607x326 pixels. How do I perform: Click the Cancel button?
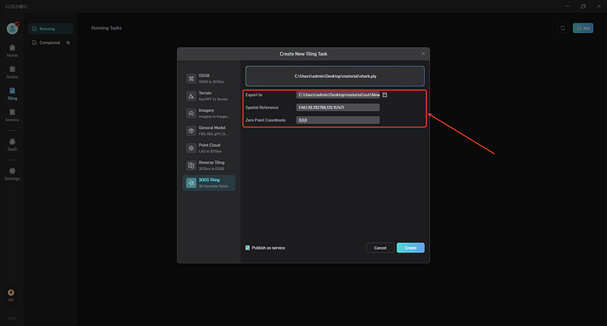point(380,248)
